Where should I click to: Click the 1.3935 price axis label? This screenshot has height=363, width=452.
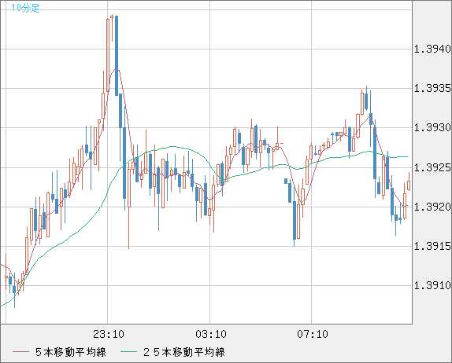[432, 88]
